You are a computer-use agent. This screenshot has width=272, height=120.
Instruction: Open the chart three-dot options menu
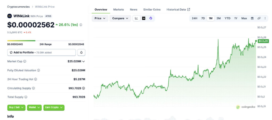point(265,18)
